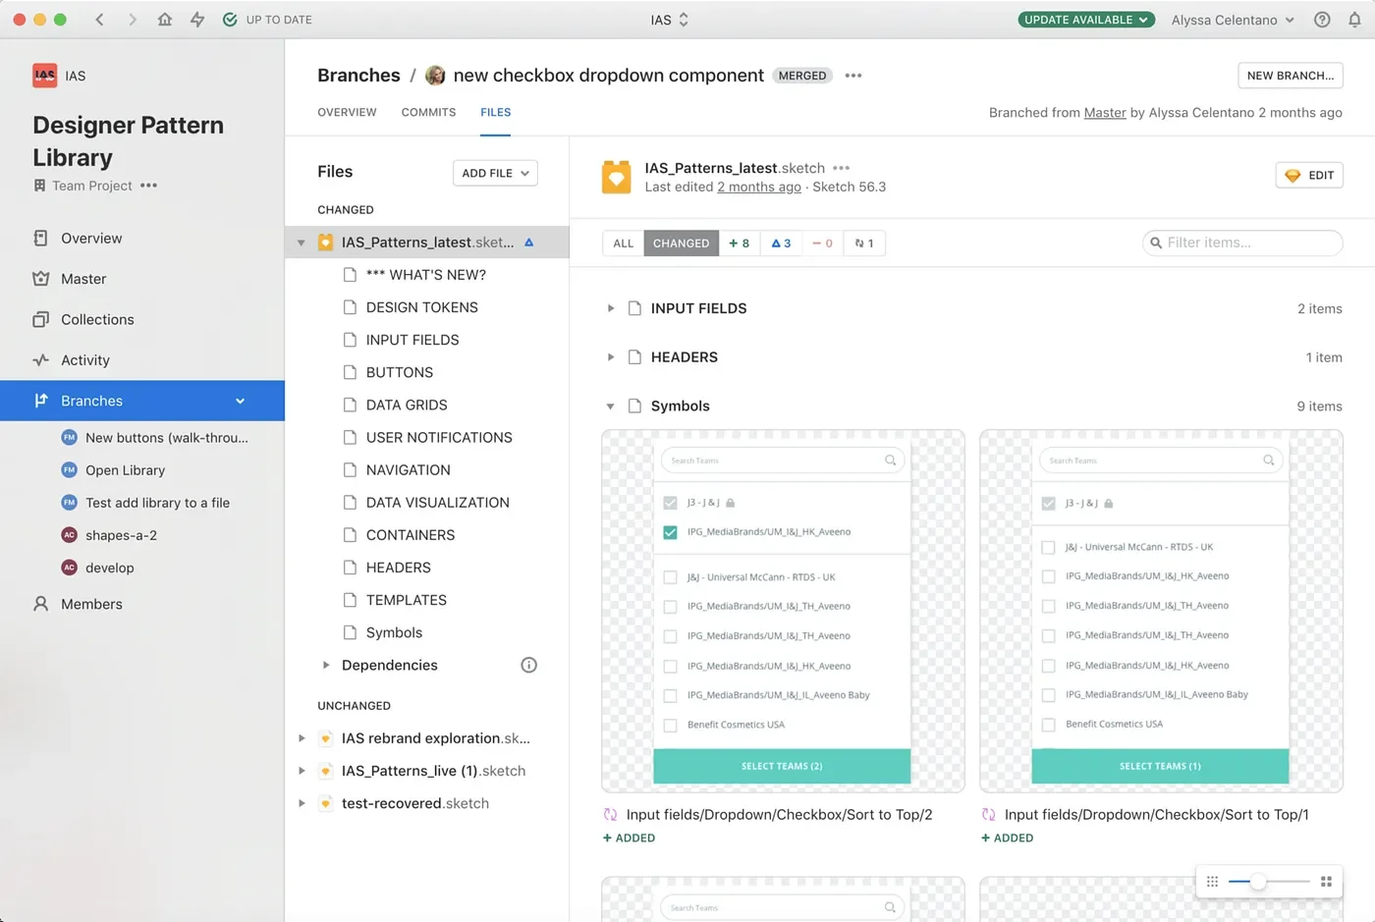Filter by 0 removed items
This screenshot has width=1375, height=922.
point(822,244)
